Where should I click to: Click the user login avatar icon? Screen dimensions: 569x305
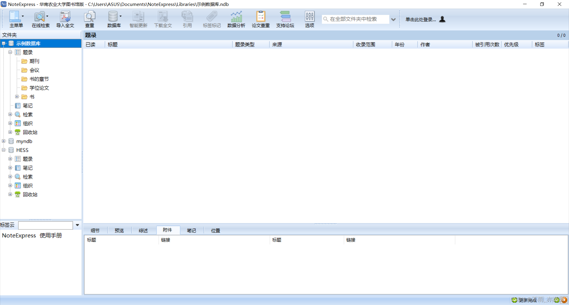pyautogui.click(x=442, y=19)
